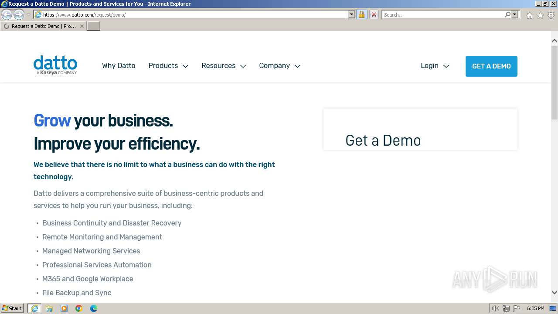Select the Request a Datto Demo tab
Viewport: 558px width, 314px height.
click(44, 26)
